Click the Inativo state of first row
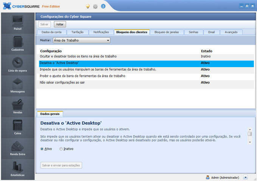Viewport: 257px width, 181px height. tap(206, 57)
